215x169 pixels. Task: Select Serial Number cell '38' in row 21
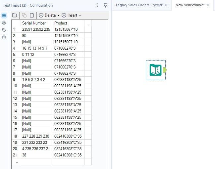(37, 155)
